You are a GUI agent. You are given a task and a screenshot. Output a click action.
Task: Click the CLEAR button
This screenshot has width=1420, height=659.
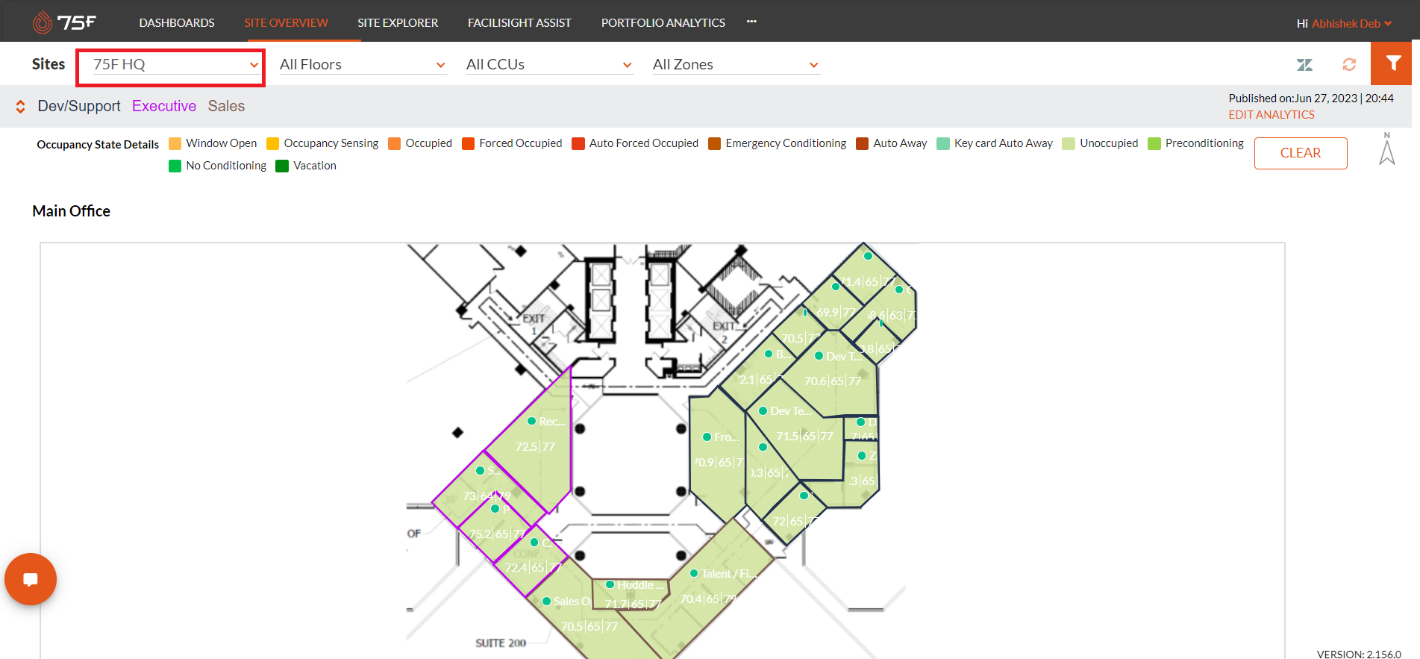[1301, 153]
